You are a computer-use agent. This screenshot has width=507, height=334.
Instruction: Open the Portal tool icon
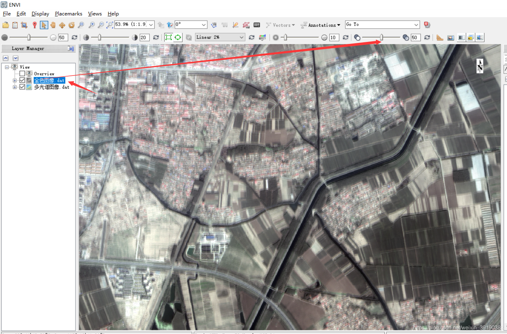(451, 38)
